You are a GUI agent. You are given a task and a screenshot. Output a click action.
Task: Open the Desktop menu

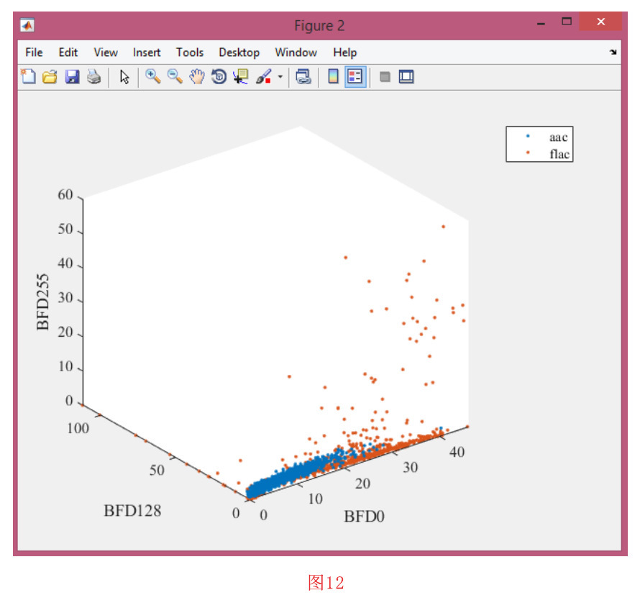(239, 53)
